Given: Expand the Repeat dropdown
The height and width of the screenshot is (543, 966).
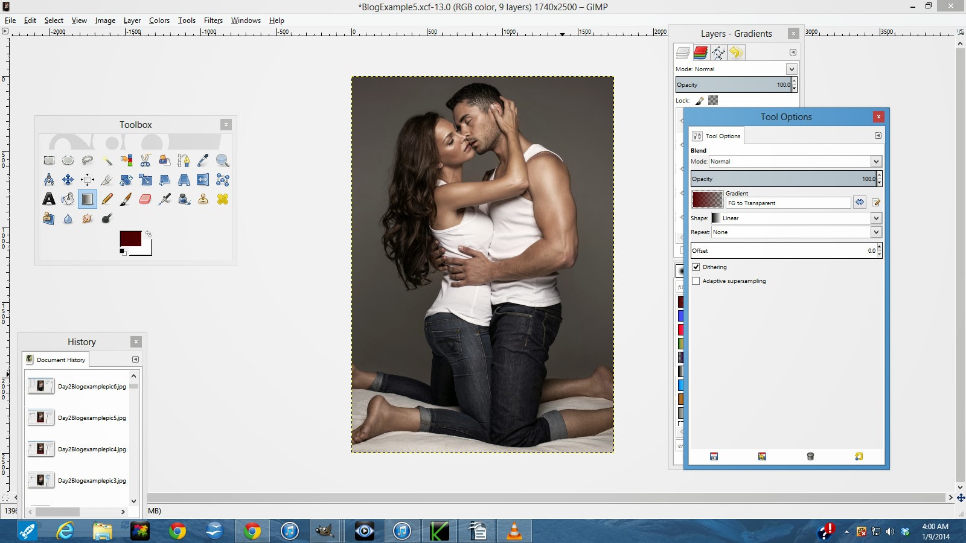Looking at the screenshot, I should coord(875,232).
